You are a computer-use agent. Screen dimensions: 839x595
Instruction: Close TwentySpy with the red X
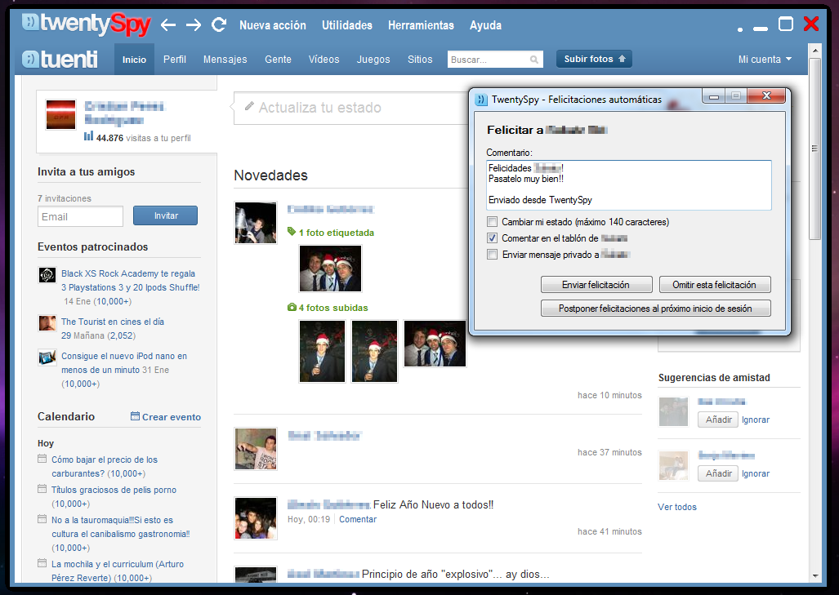tap(810, 24)
